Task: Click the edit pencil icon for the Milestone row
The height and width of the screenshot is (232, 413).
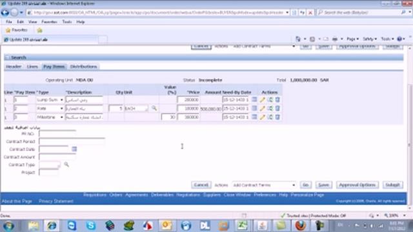Action: [x=263, y=117]
